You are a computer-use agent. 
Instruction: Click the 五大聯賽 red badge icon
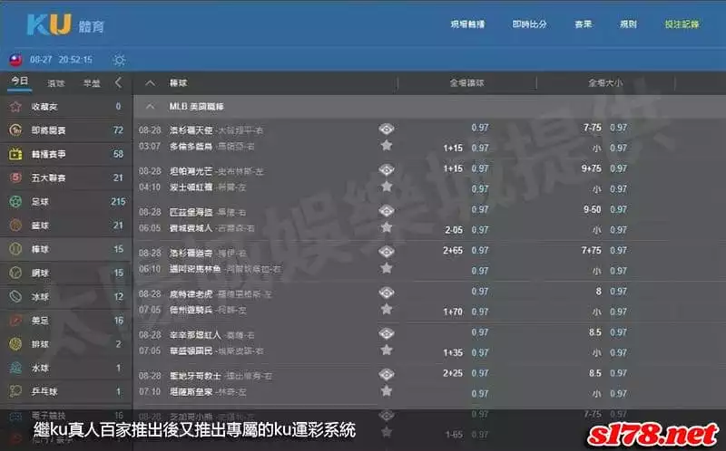[x=15, y=178]
